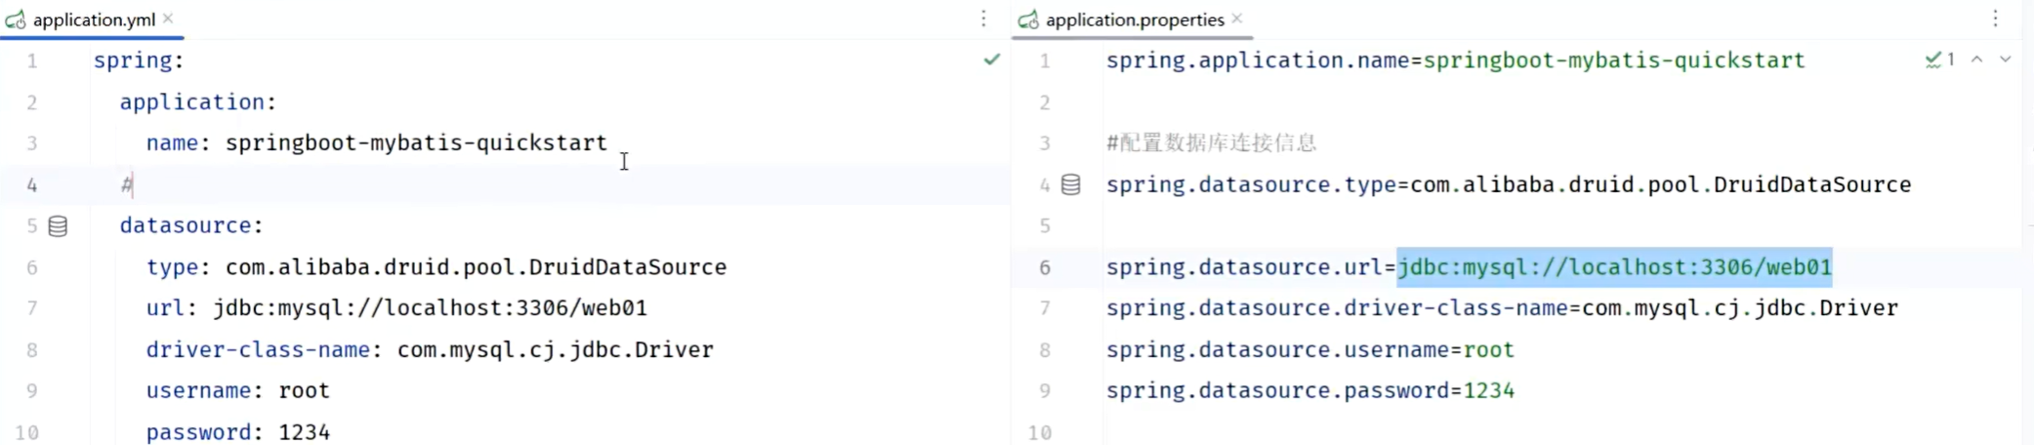This screenshot has height=445, width=2034.
Task: Click the highlighted jdbc:mysql URL in properties file
Action: [x=1613, y=267]
